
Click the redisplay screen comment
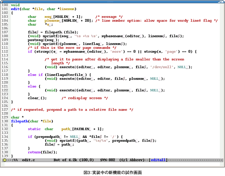85,98
